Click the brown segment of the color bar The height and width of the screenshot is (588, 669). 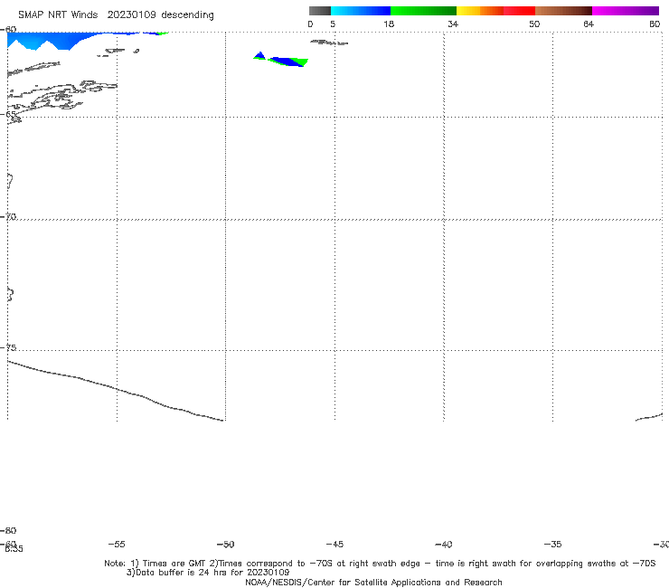(563, 11)
